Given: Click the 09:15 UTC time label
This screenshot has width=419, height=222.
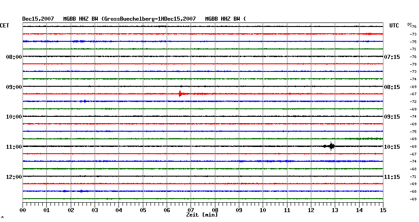Looking at the screenshot, I should click(392, 117).
